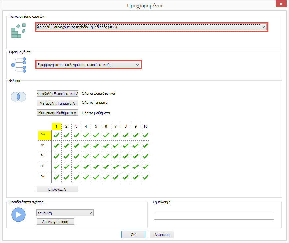The height and width of the screenshot is (243, 289).
Task: Toggle the Friday (Παρ) period 10 checkmark
Action: click(145, 177)
